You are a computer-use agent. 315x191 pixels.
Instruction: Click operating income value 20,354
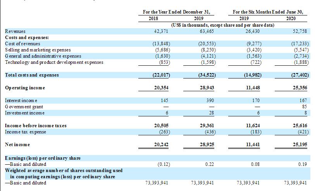point(161,88)
